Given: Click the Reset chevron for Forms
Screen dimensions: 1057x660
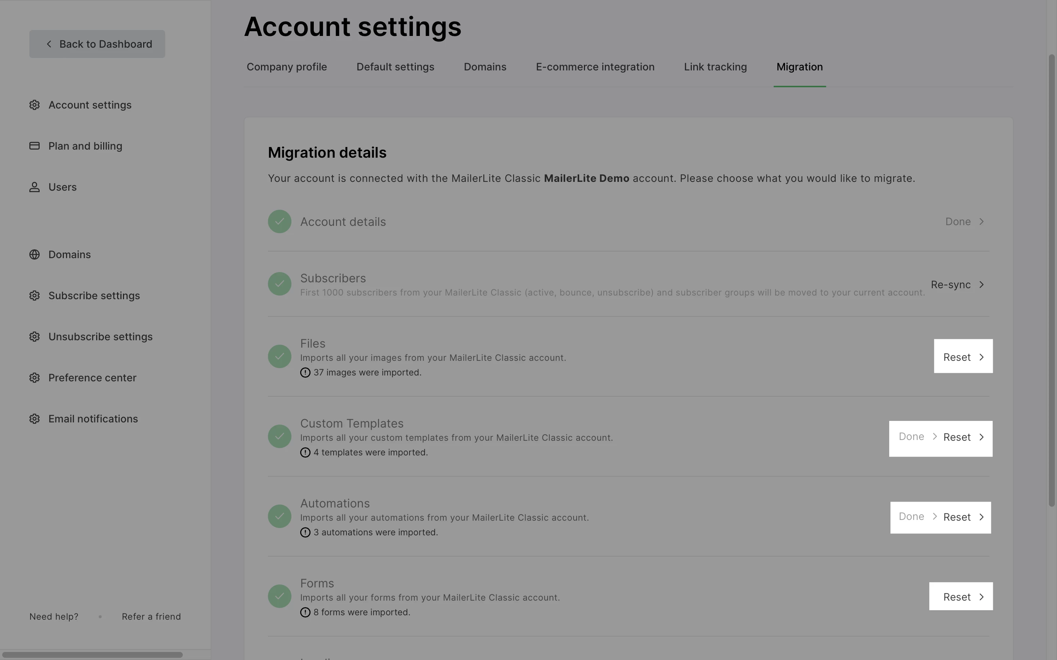Looking at the screenshot, I should pos(981,597).
